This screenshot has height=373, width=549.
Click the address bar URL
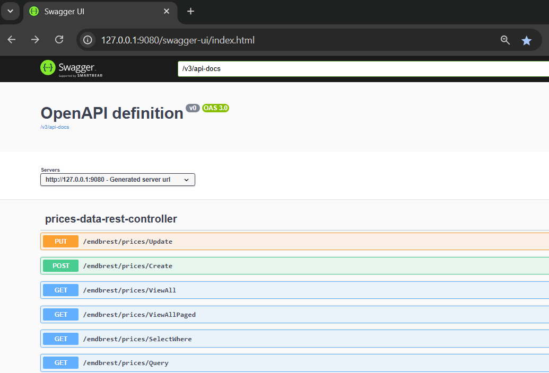pos(178,40)
